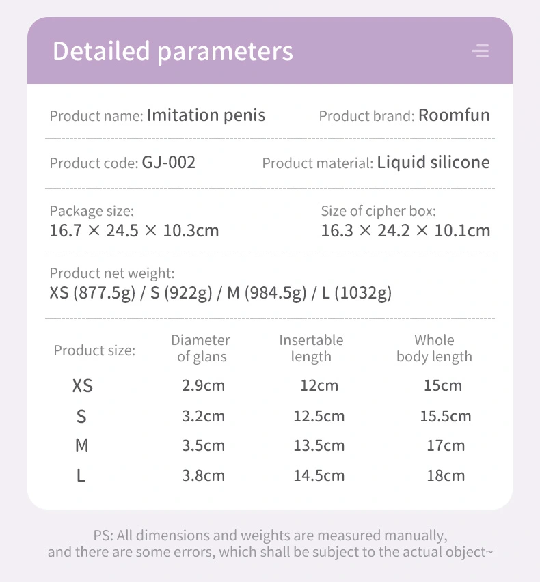Click the PS measurement disclaimer note
Screen dimensions: 540x582
pos(270,544)
